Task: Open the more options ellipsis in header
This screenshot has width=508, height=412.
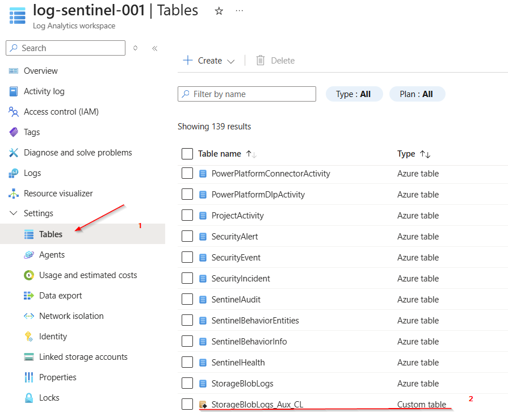Action: (x=240, y=11)
